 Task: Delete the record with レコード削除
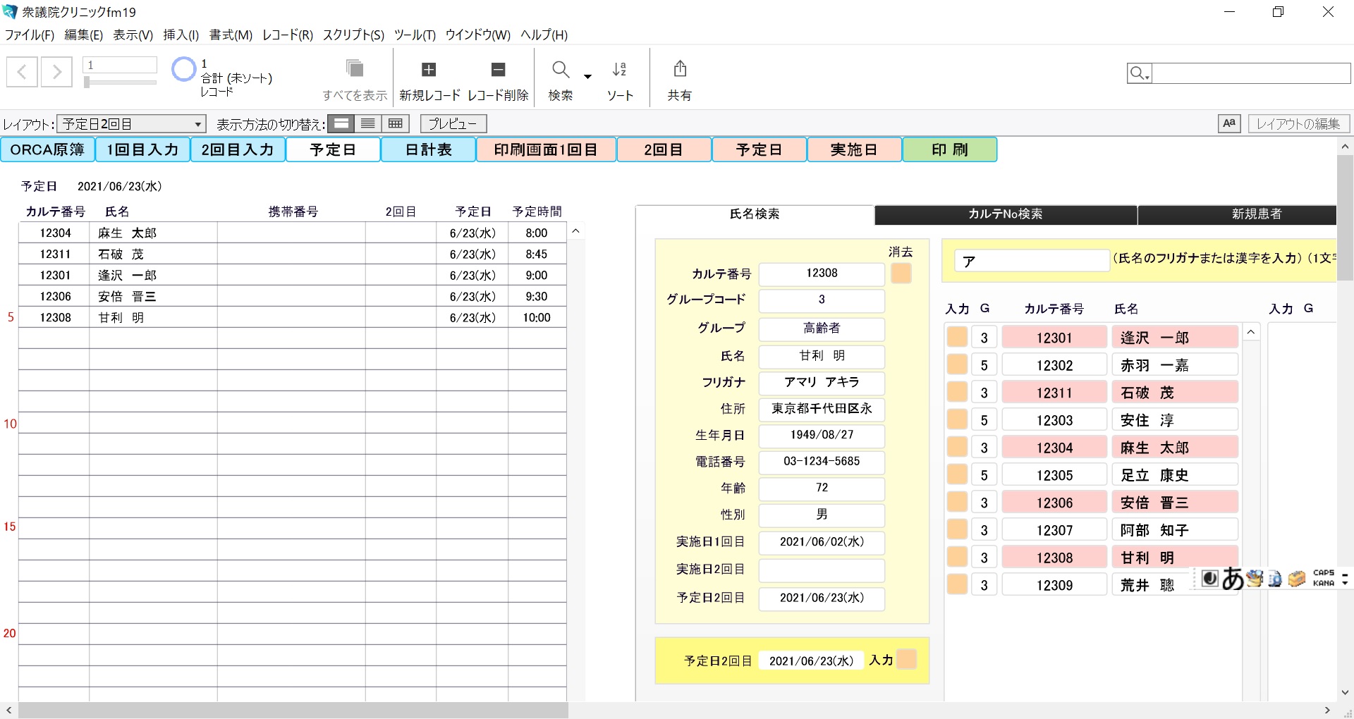498,69
